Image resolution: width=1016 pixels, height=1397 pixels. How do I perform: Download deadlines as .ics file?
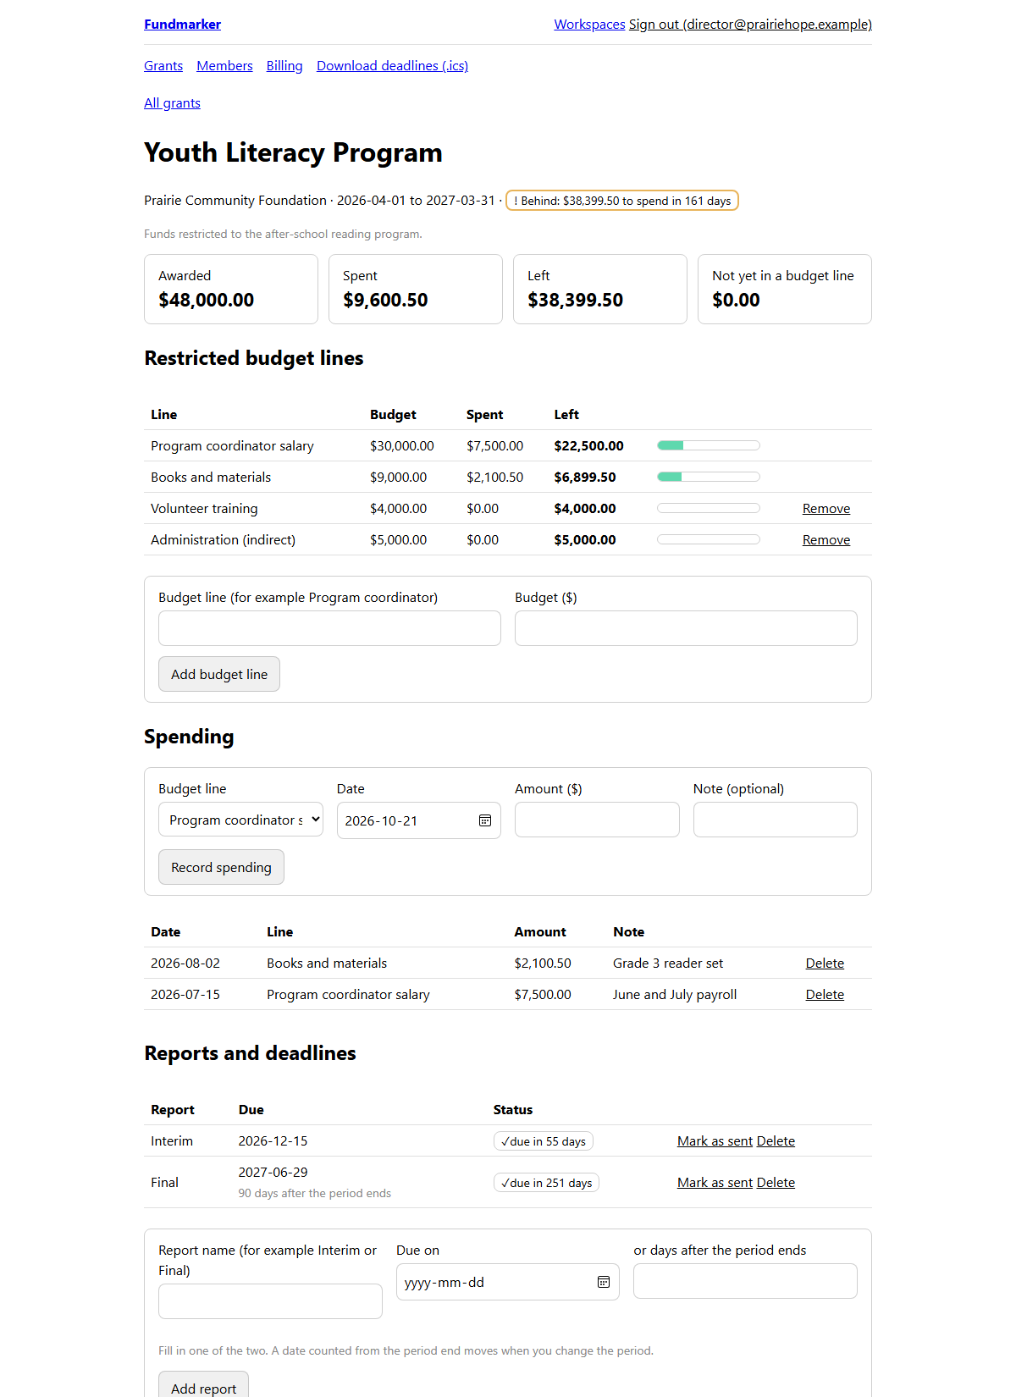[392, 66]
